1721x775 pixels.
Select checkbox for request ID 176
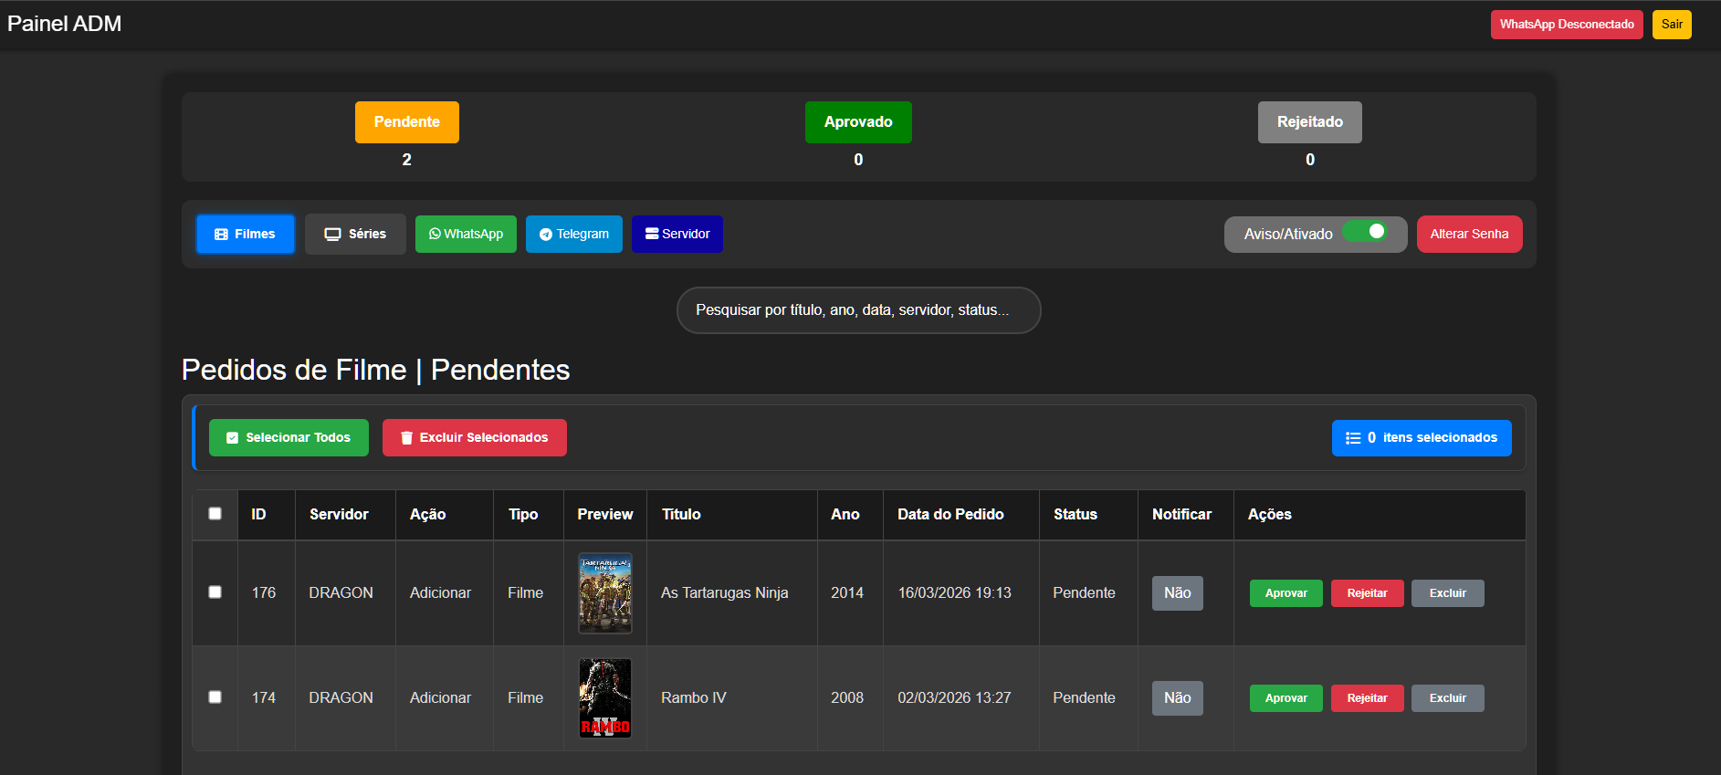click(x=215, y=592)
